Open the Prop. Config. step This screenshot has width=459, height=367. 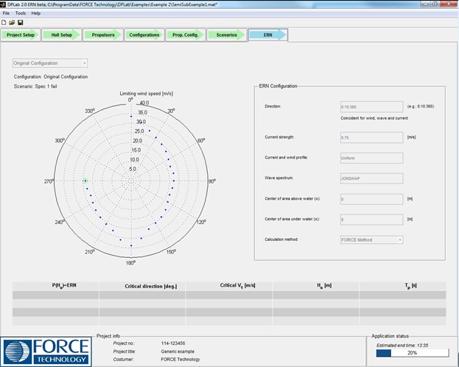[186, 35]
